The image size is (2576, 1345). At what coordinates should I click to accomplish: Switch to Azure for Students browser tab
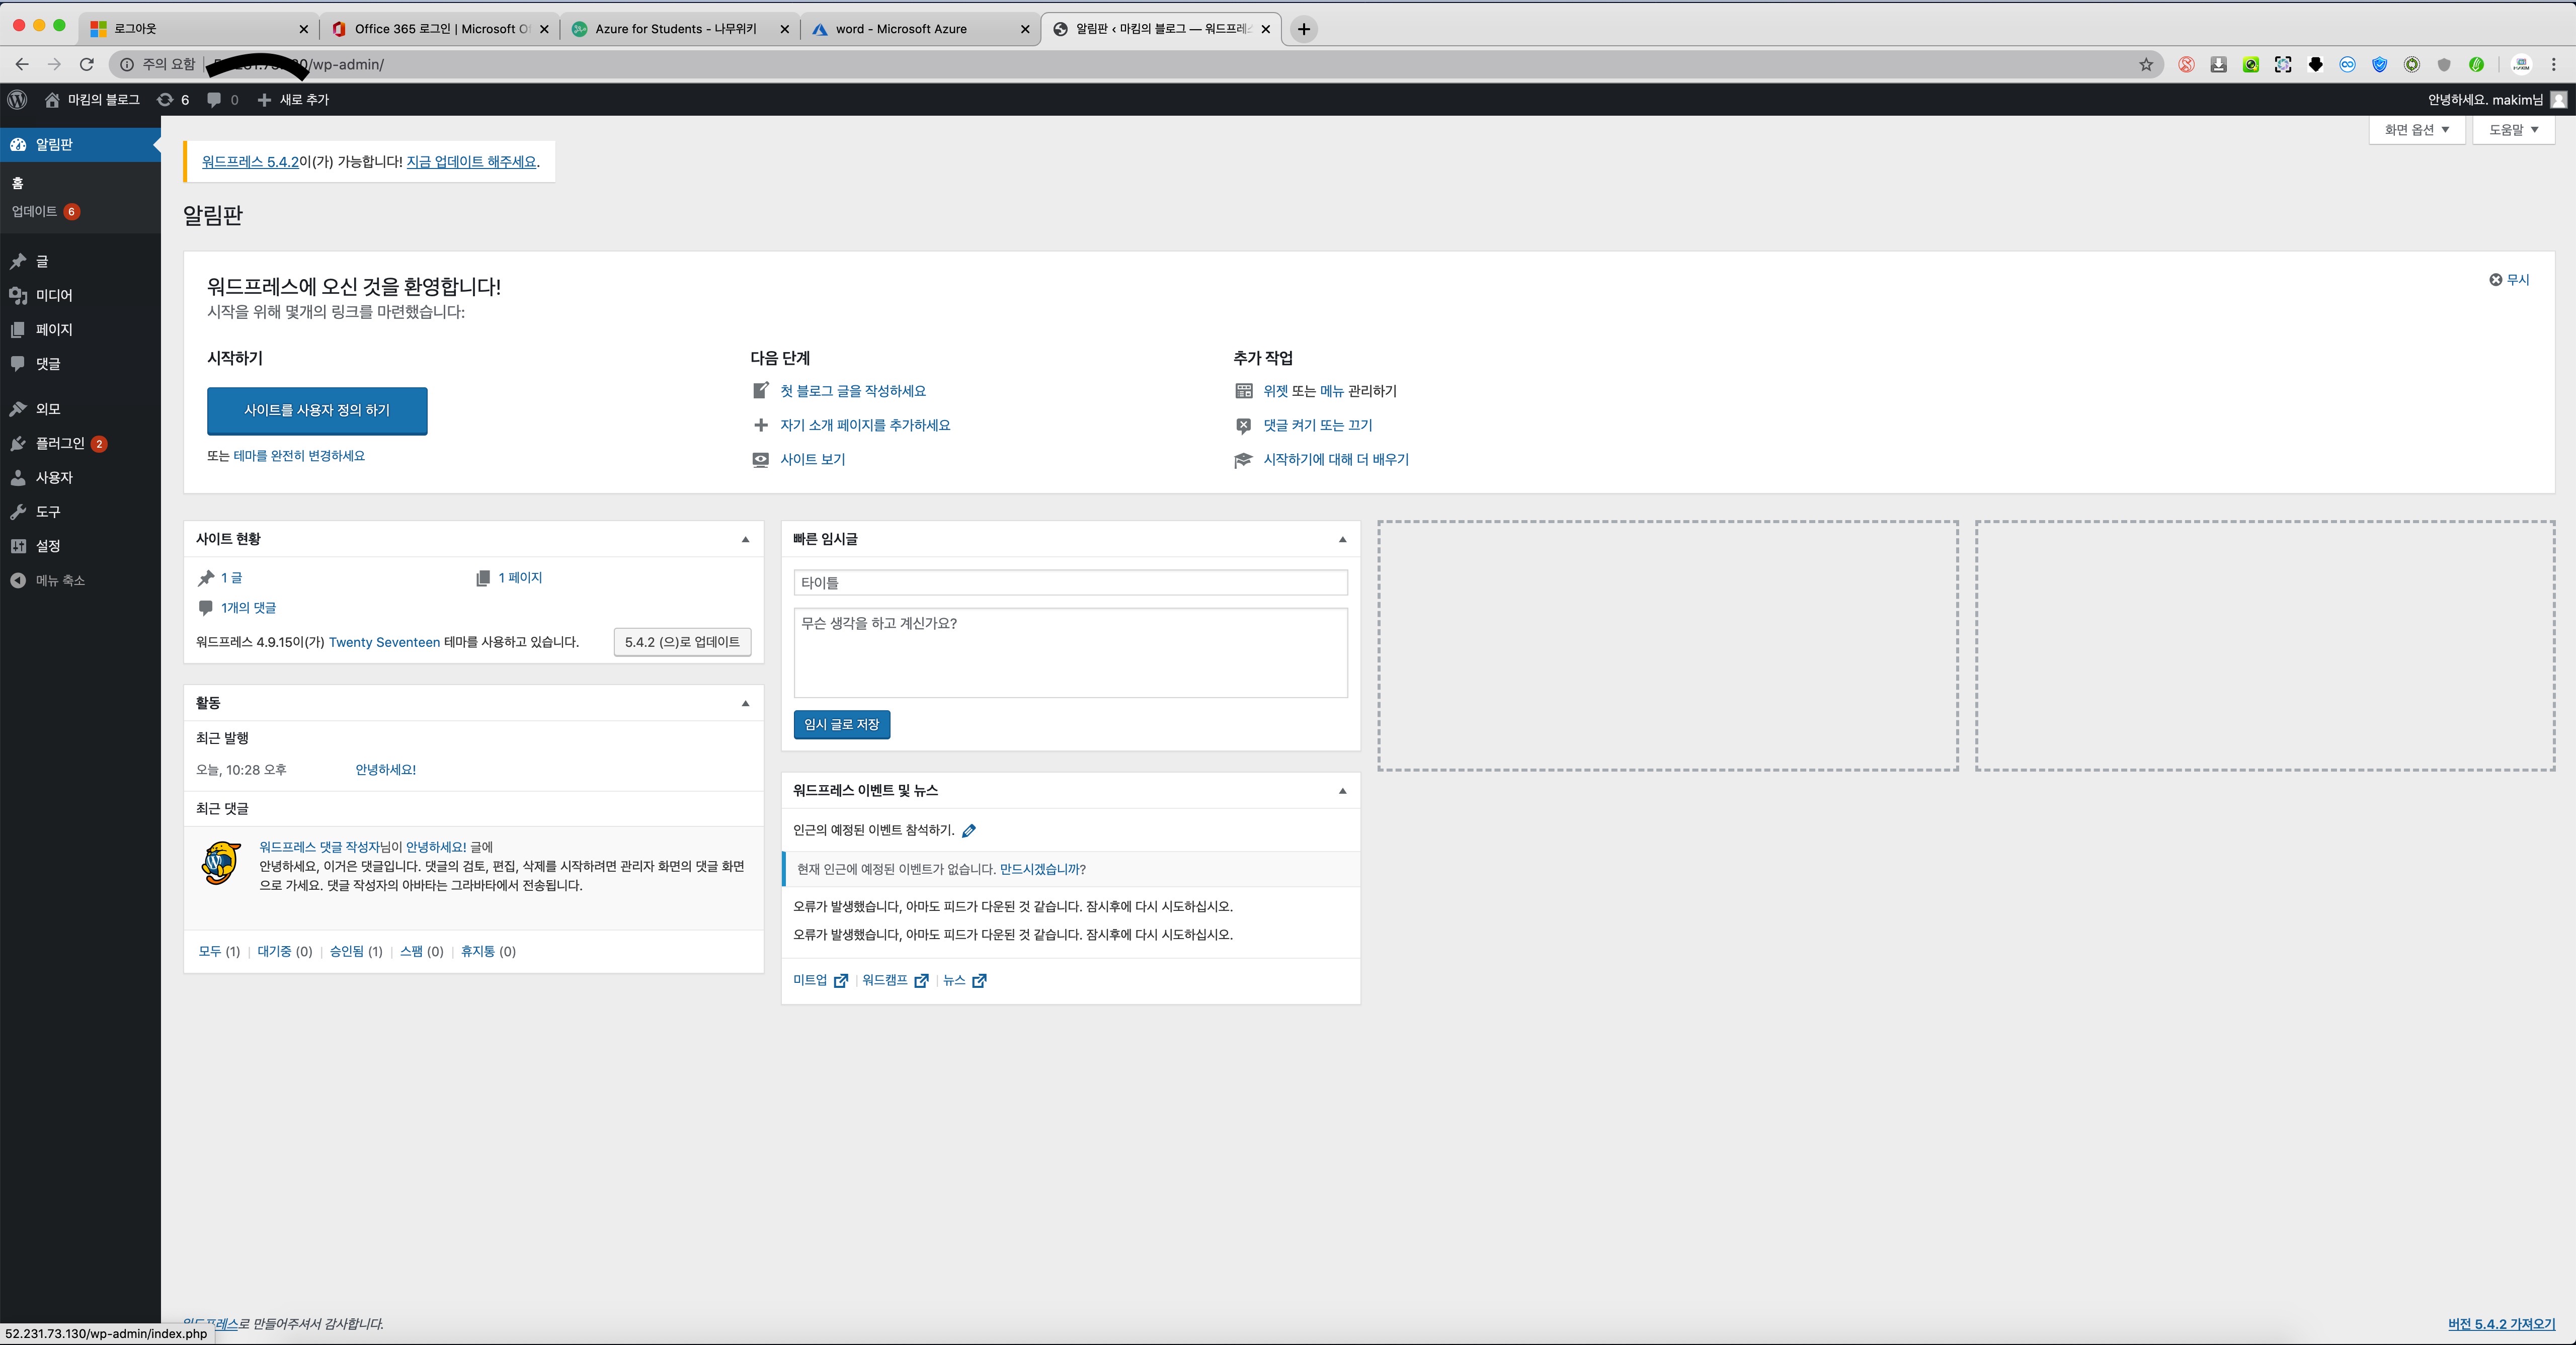(x=675, y=29)
